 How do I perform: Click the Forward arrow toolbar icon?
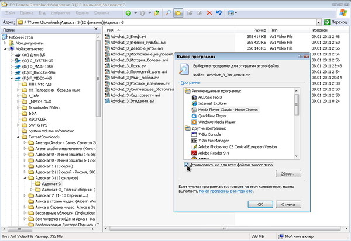coord(142,13)
